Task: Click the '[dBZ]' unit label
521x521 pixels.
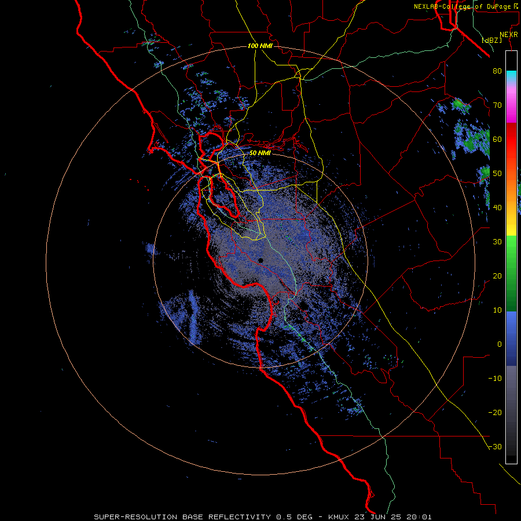Action: 492,41
